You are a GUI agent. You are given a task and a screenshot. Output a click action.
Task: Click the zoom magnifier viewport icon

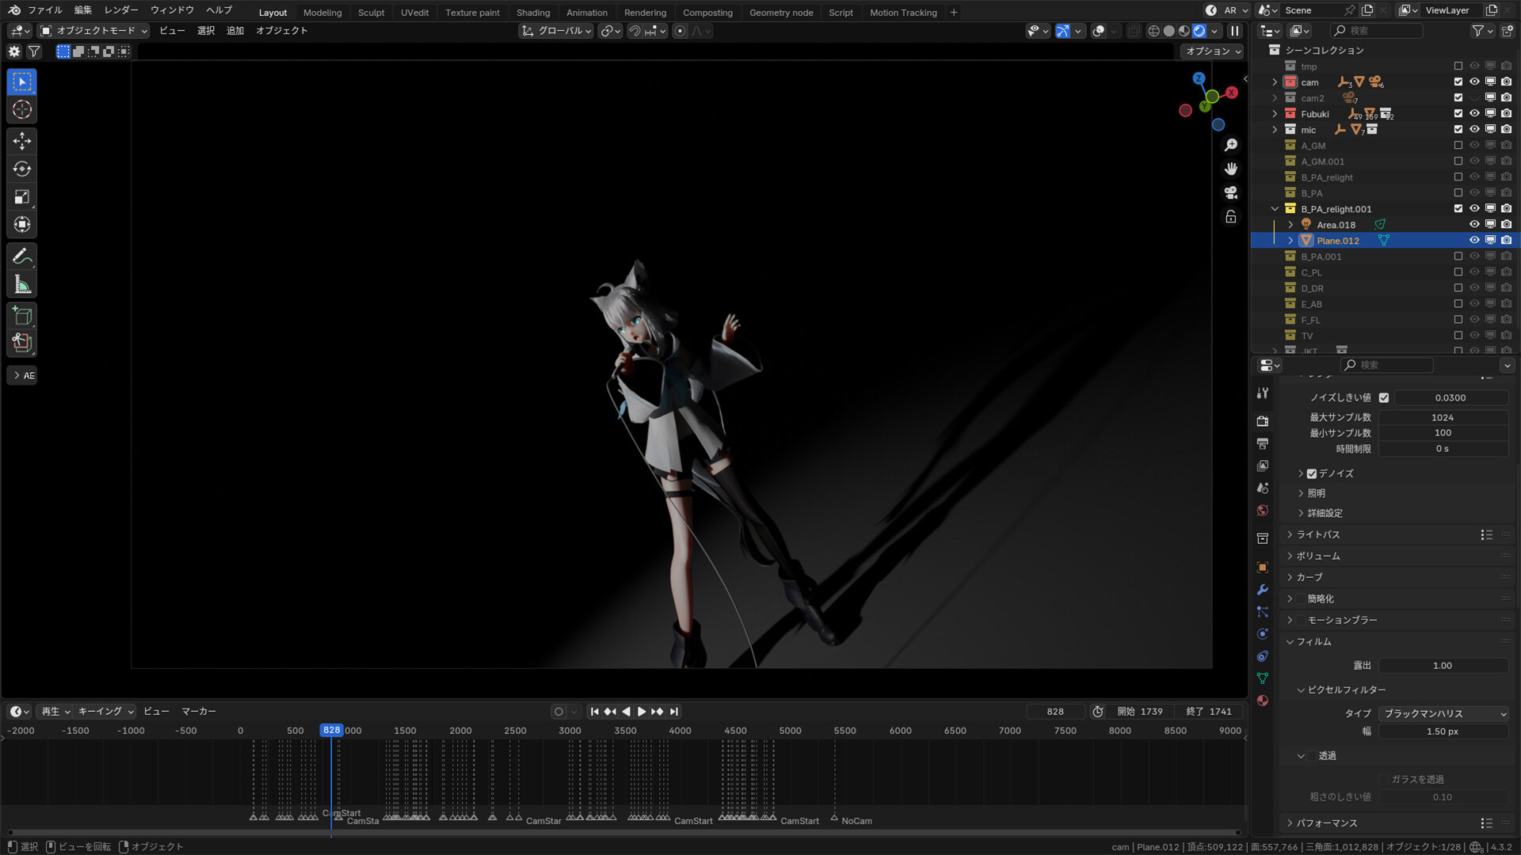coord(1230,146)
